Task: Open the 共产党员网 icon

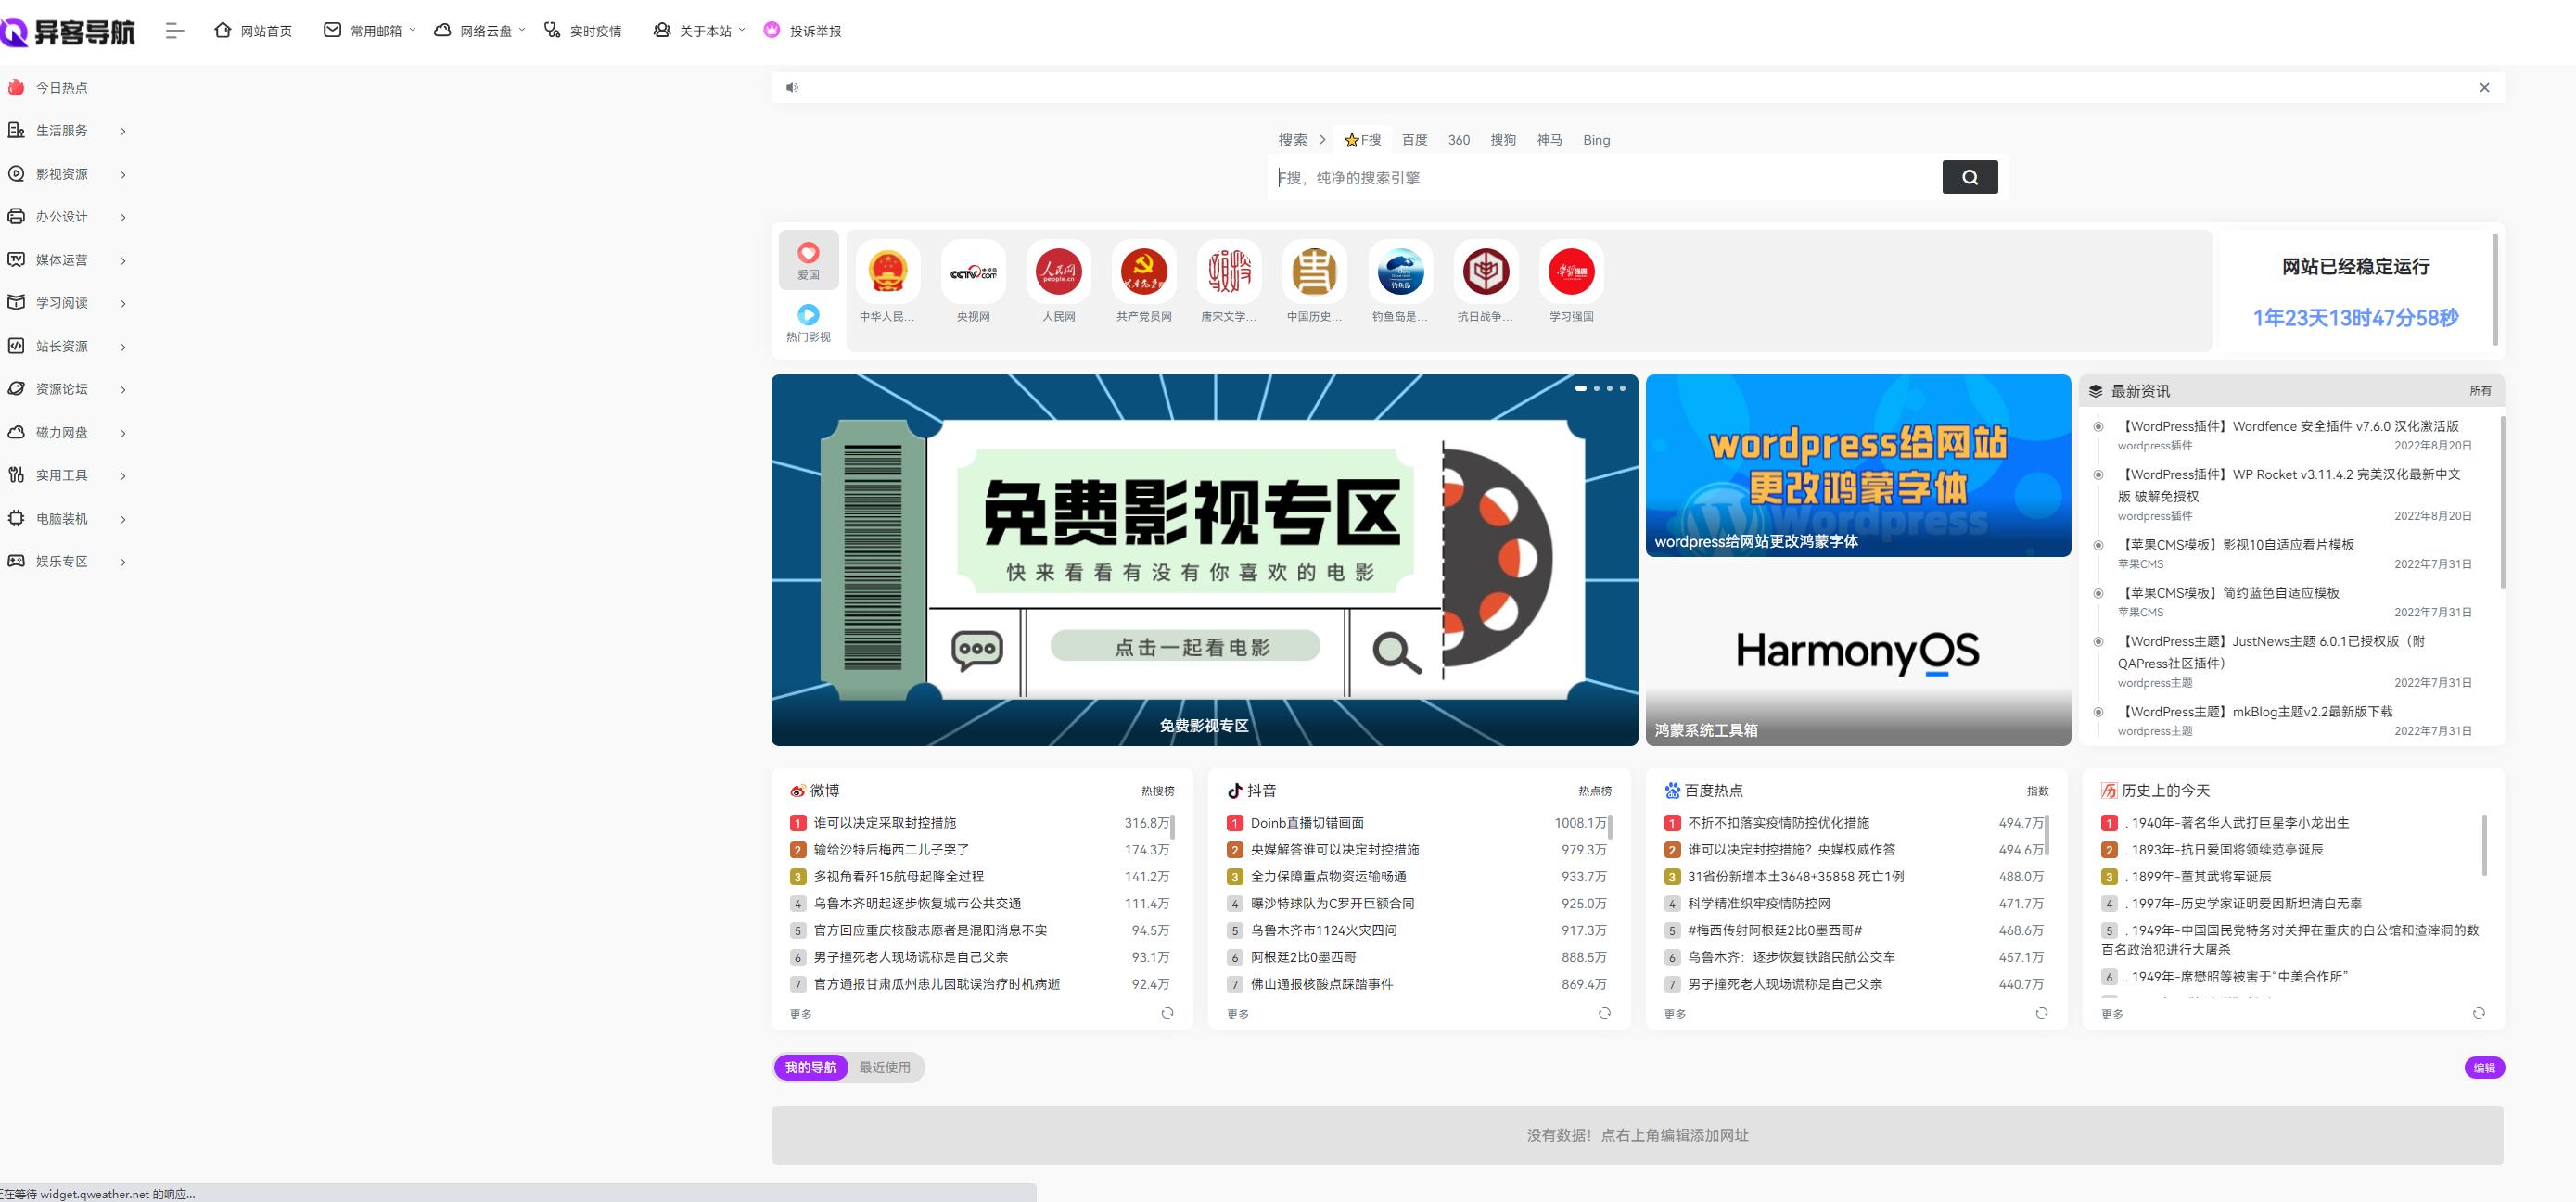Action: coord(1144,272)
